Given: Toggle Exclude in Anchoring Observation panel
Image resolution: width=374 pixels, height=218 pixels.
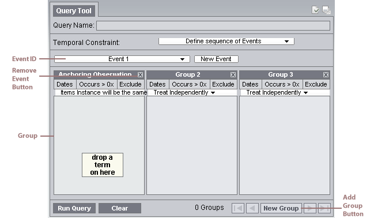Looking at the screenshot, I should (x=130, y=84).
